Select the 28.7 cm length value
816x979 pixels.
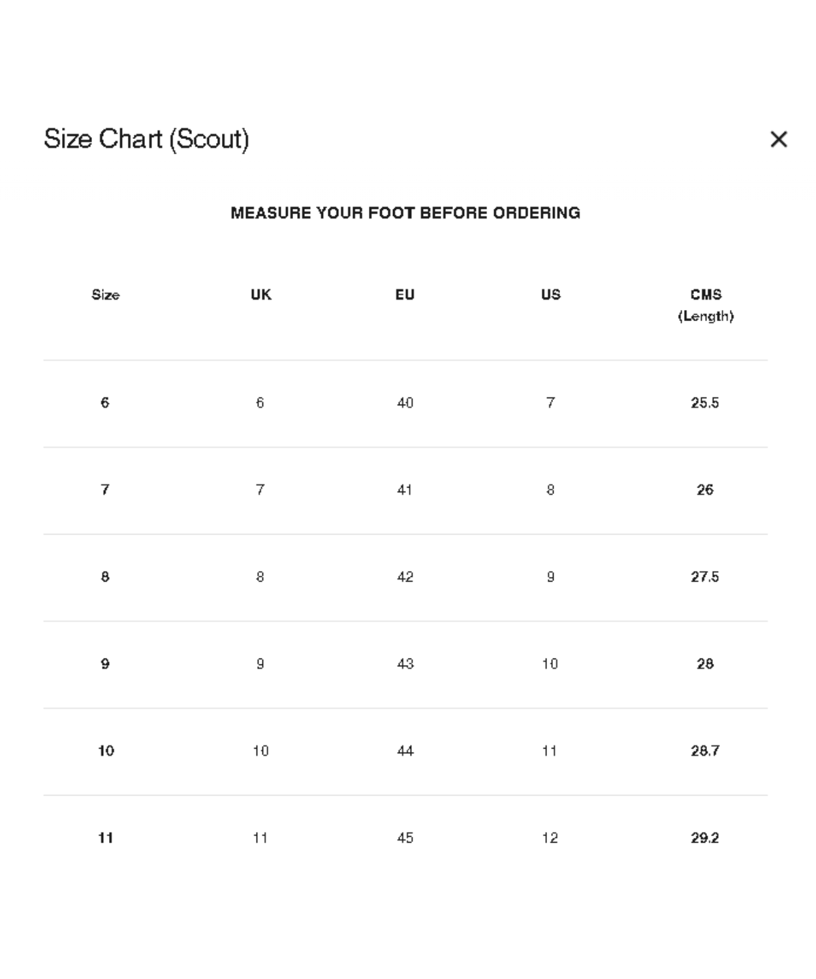click(x=704, y=751)
